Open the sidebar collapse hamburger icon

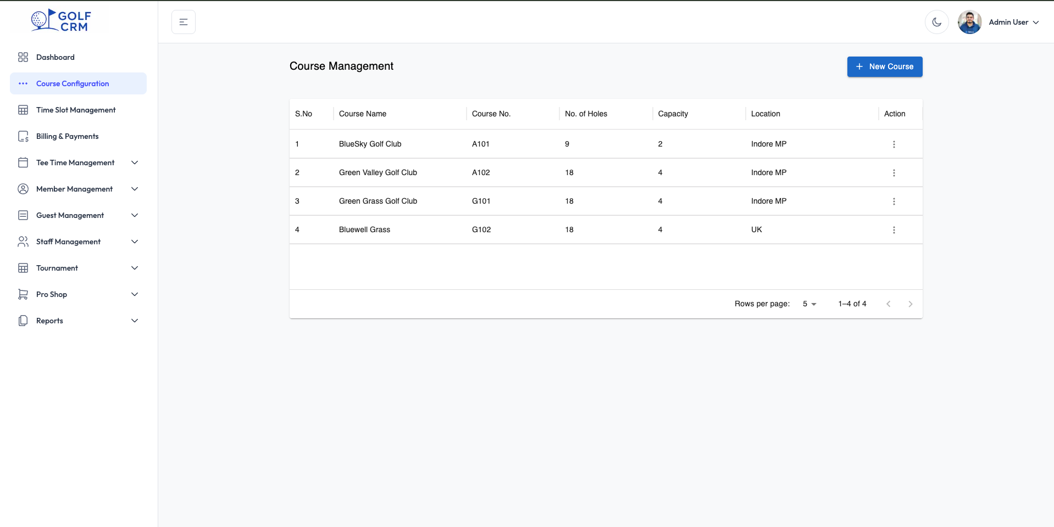[183, 22]
